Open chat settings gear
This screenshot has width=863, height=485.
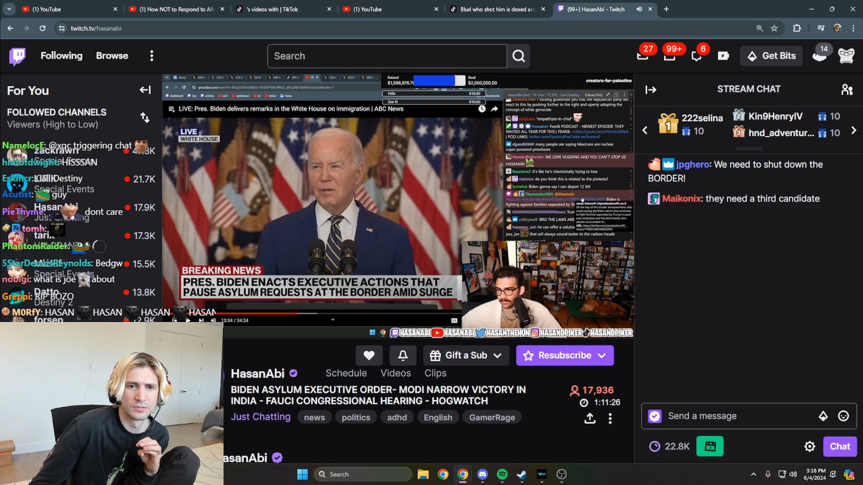coord(810,446)
